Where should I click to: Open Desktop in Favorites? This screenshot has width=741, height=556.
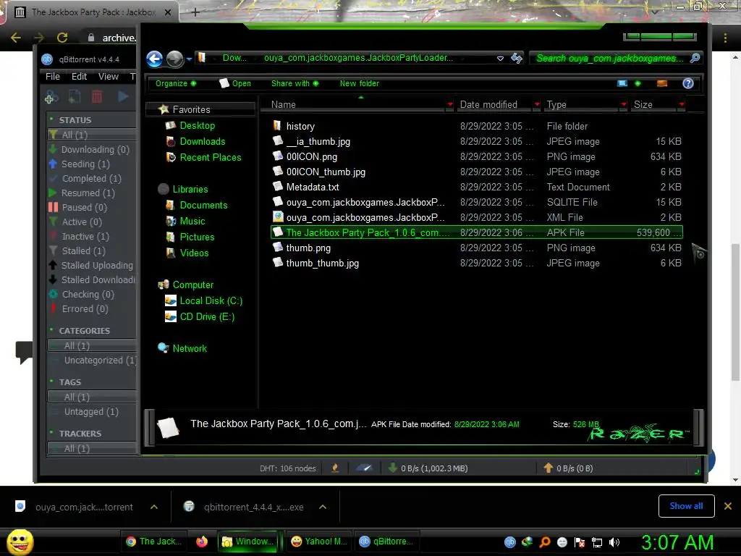tap(197, 125)
